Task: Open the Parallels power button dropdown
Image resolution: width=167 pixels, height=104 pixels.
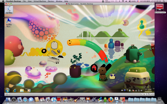Action: click(x=8, y=94)
